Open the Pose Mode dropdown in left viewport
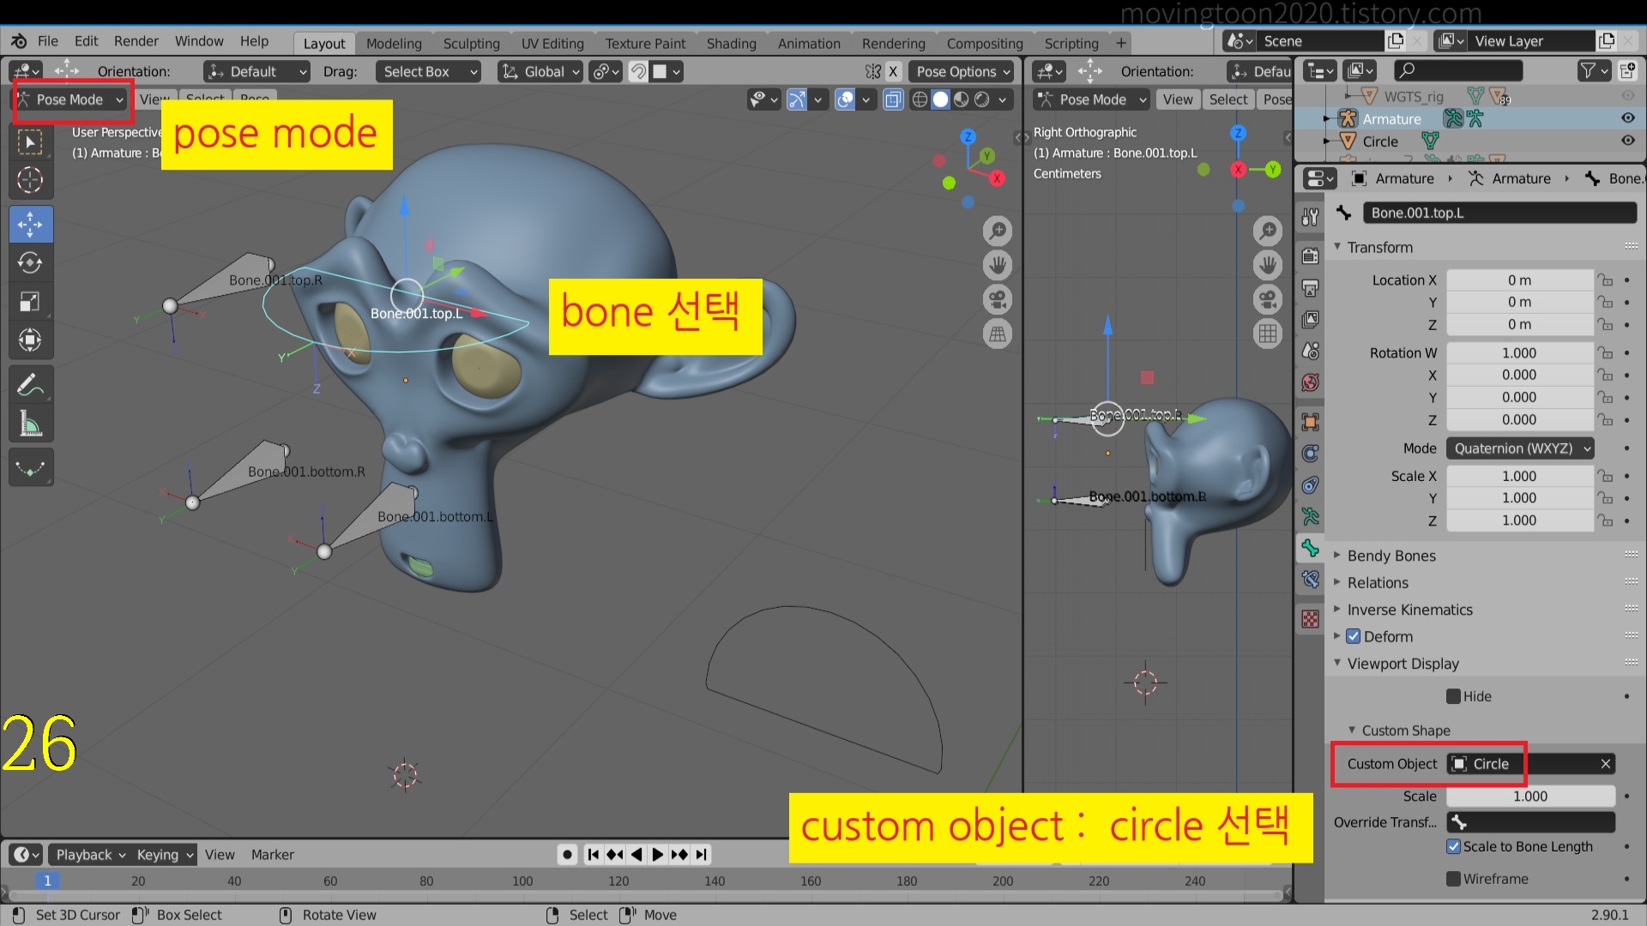The image size is (1647, 926). point(72,99)
